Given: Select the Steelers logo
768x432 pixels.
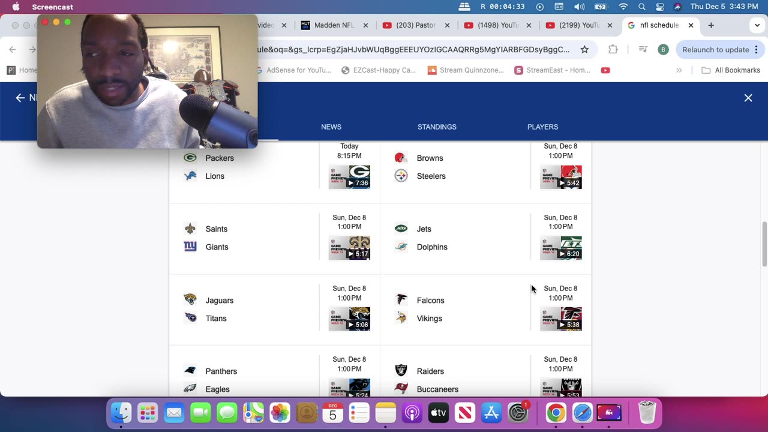Looking at the screenshot, I should pyautogui.click(x=401, y=176).
